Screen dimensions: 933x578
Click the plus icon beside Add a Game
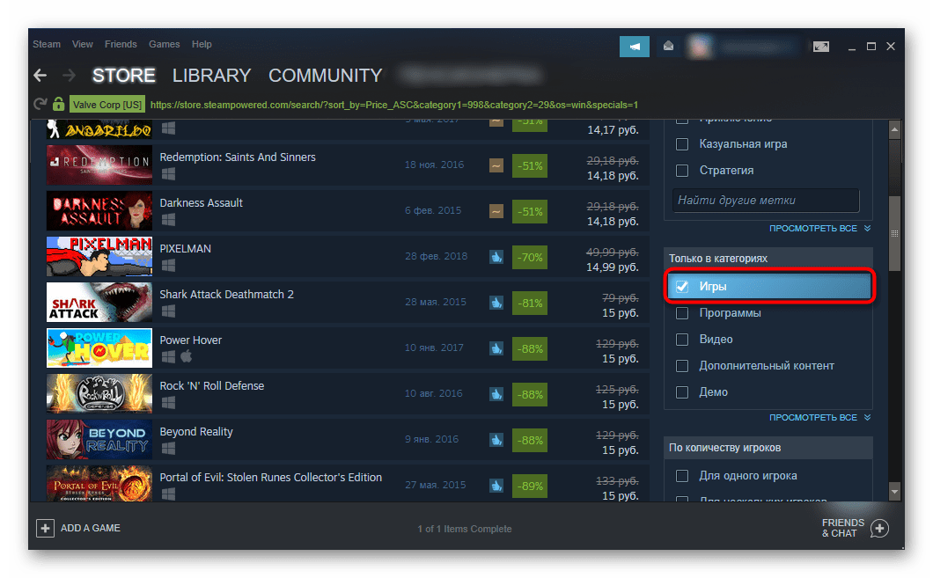pyautogui.click(x=45, y=528)
